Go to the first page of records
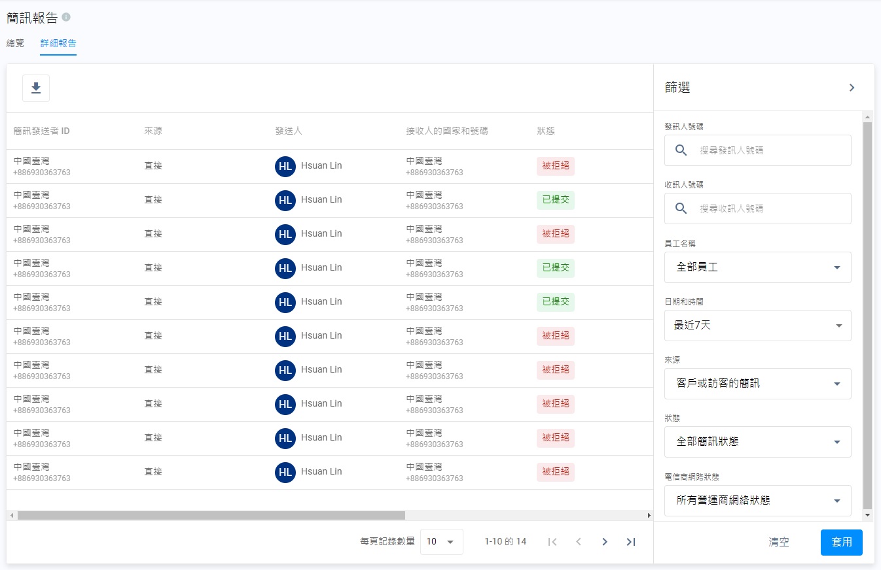 tap(552, 542)
